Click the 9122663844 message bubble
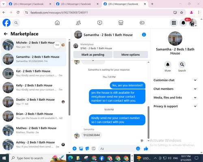The image size is (203, 162). coord(92,135)
